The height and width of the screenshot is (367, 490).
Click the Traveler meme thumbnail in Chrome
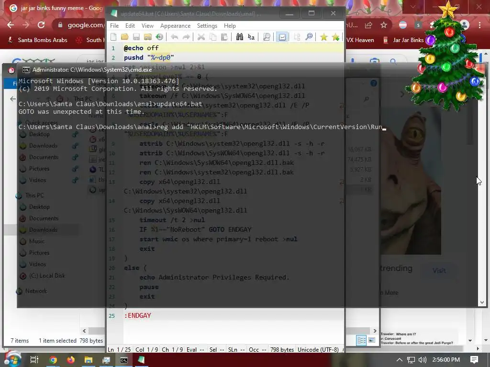pos(417,338)
